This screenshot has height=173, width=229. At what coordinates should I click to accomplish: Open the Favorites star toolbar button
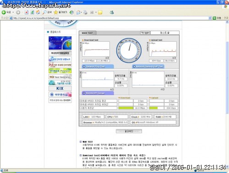(60, 12)
